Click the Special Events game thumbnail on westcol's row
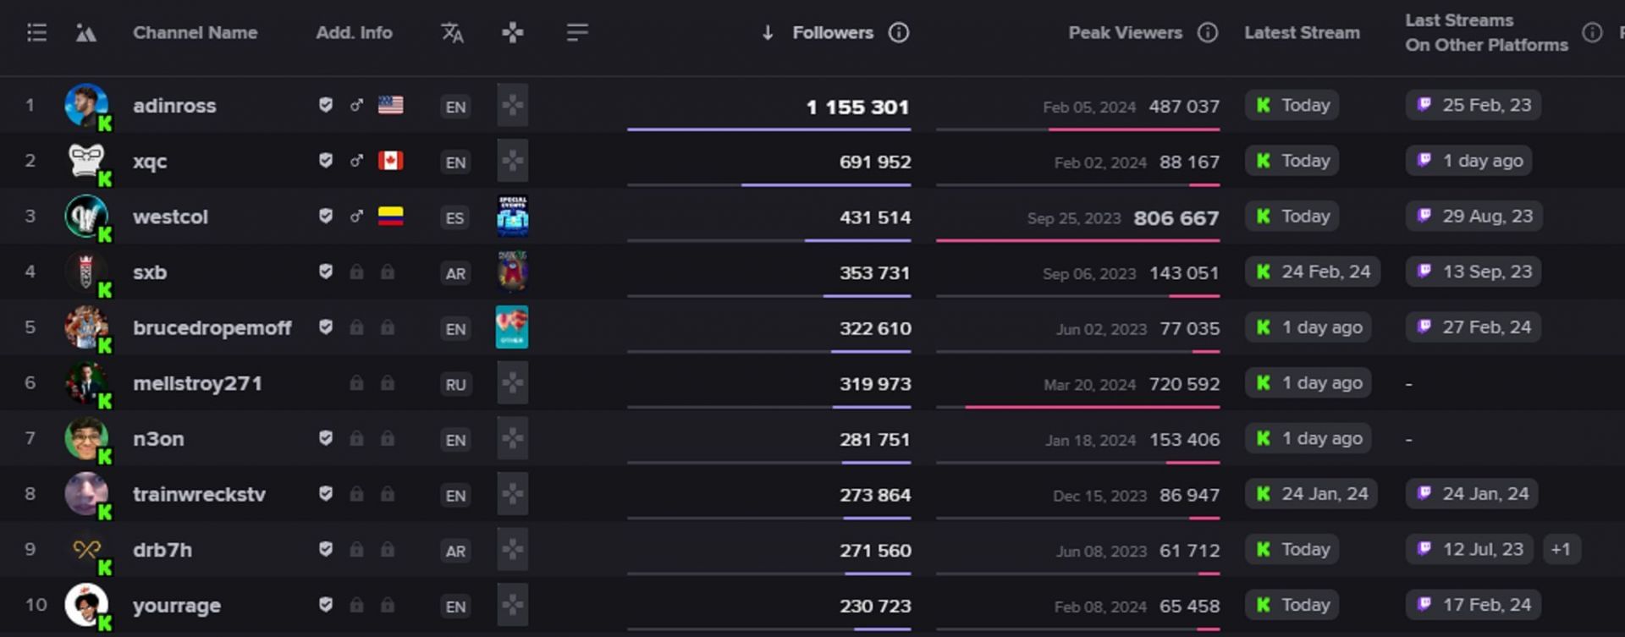The height and width of the screenshot is (637, 1625). (x=511, y=217)
